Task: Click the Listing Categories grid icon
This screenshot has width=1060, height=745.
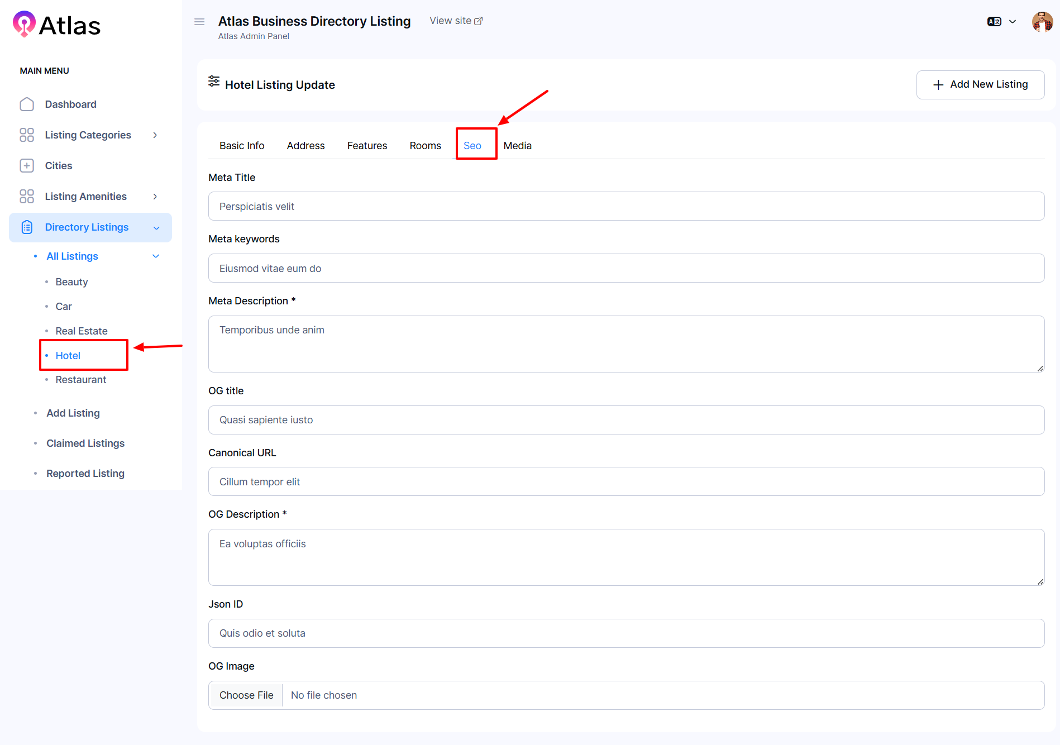Action: tap(27, 135)
